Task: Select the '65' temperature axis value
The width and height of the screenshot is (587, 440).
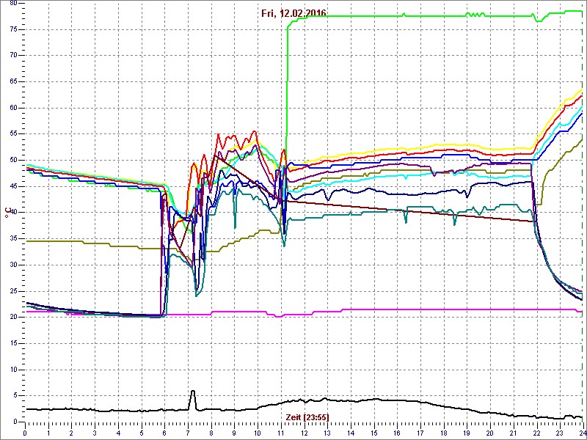Action: point(13,81)
